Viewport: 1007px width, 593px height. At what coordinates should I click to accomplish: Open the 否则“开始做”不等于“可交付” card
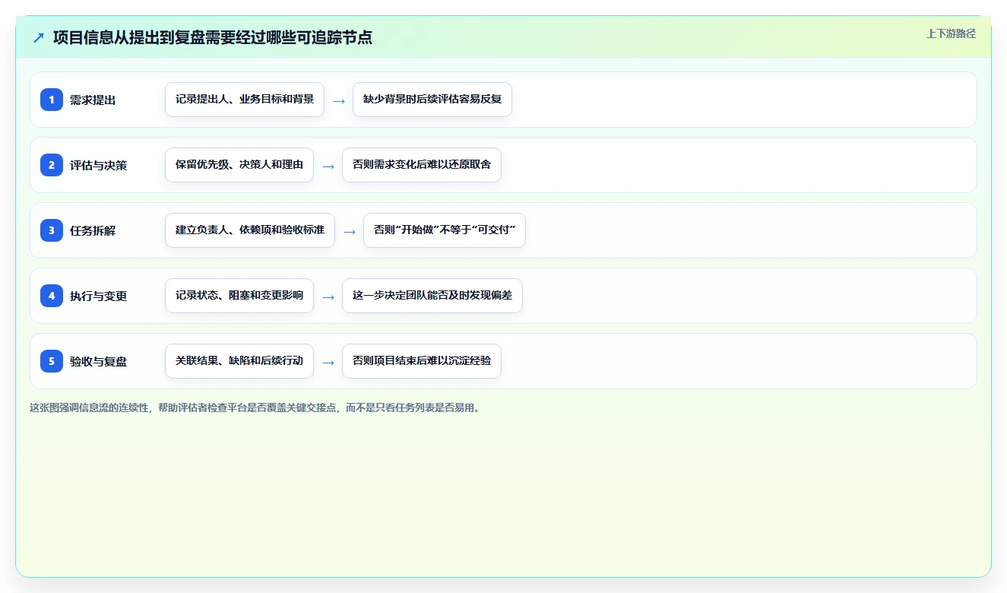[445, 230]
